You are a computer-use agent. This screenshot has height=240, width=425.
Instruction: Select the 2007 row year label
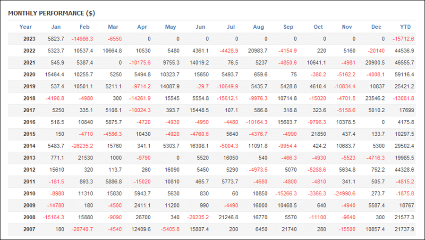click(x=29, y=229)
